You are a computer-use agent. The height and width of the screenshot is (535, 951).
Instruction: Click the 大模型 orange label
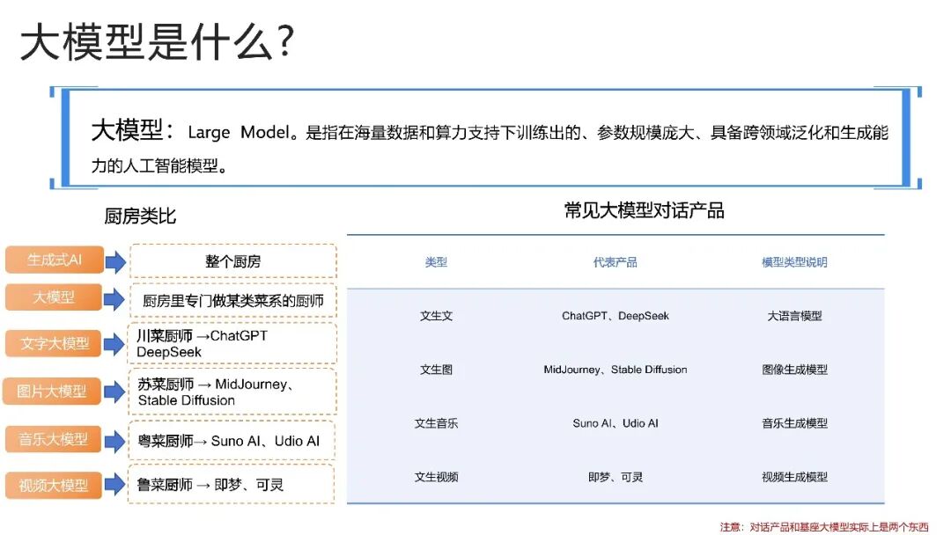54,297
